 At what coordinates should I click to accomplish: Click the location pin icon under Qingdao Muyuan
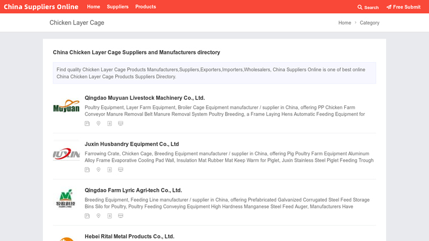tap(99, 124)
